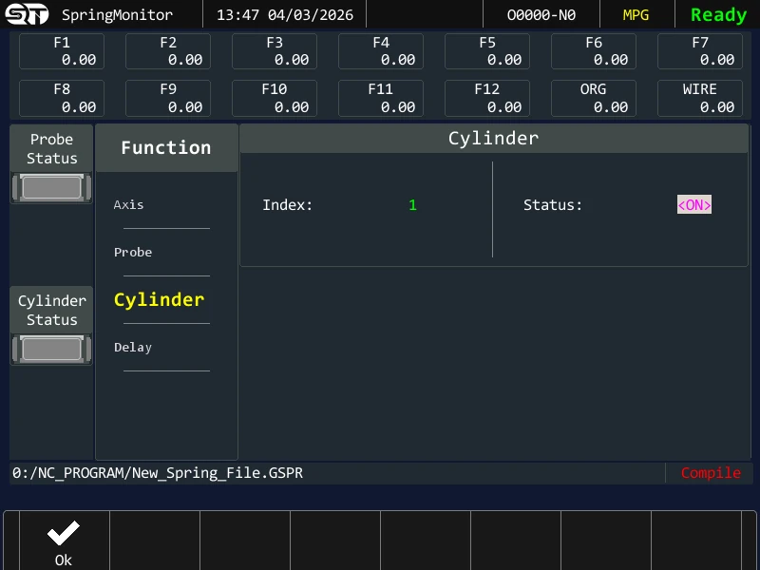This screenshot has height=570, width=760.
Task: Toggle the Status <ON> value
Action: tap(694, 204)
